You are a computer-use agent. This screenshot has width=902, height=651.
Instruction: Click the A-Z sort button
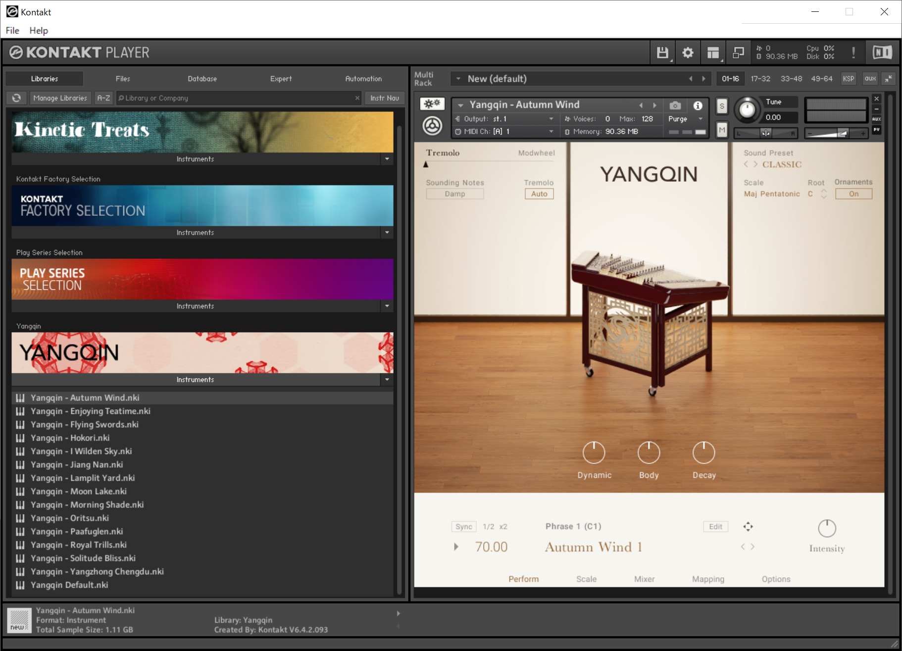(x=103, y=98)
